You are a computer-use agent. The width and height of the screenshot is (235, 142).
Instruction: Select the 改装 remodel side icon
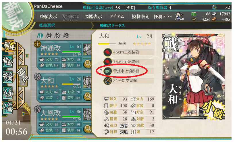tap(7, 77)
